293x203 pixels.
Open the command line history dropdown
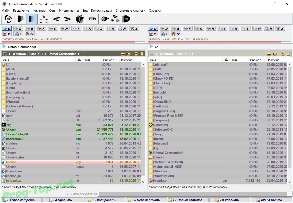tap(290, 194)
